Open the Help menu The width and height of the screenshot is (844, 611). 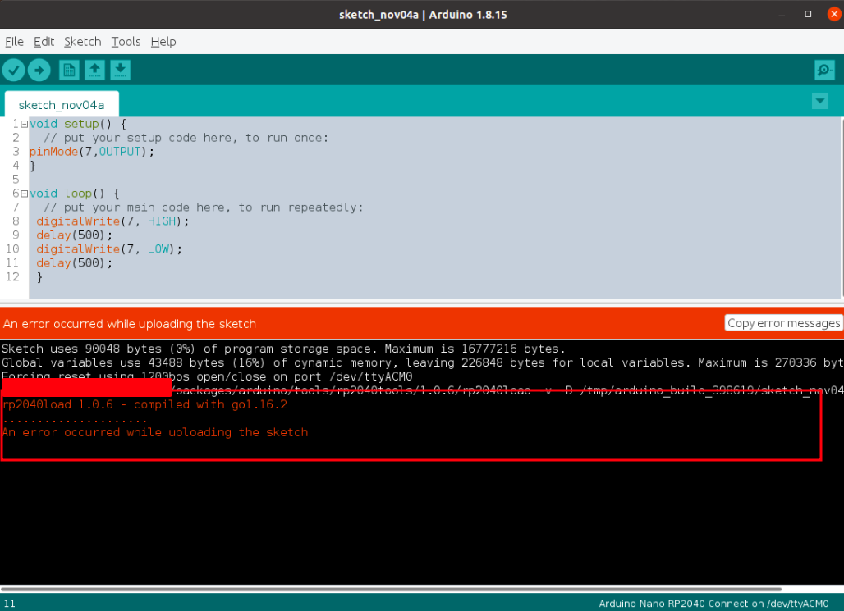pyautogui.click(x=163, y=42)
